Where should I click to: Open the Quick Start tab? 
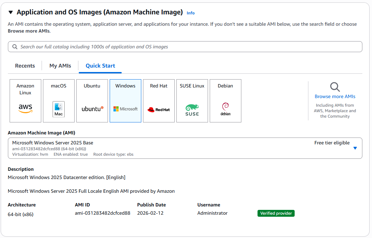point(100,66)
